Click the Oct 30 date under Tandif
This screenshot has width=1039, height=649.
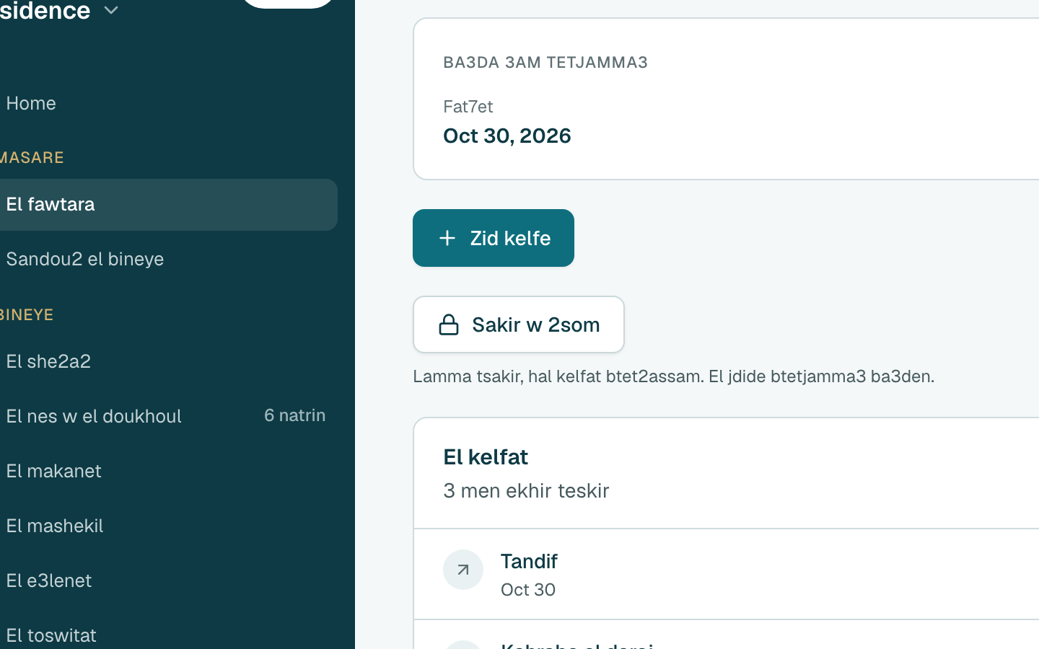point(528,589)
